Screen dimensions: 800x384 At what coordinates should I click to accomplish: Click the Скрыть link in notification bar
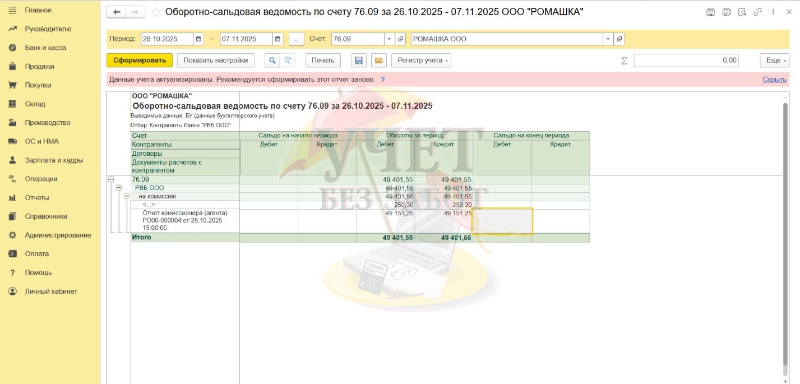[x=774, y=80]
